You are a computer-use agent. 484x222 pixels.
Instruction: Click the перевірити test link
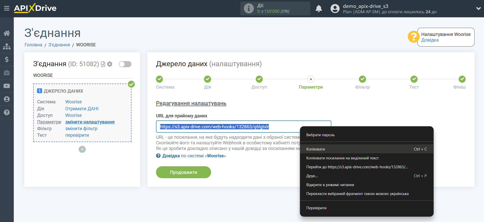pos(77,135)
